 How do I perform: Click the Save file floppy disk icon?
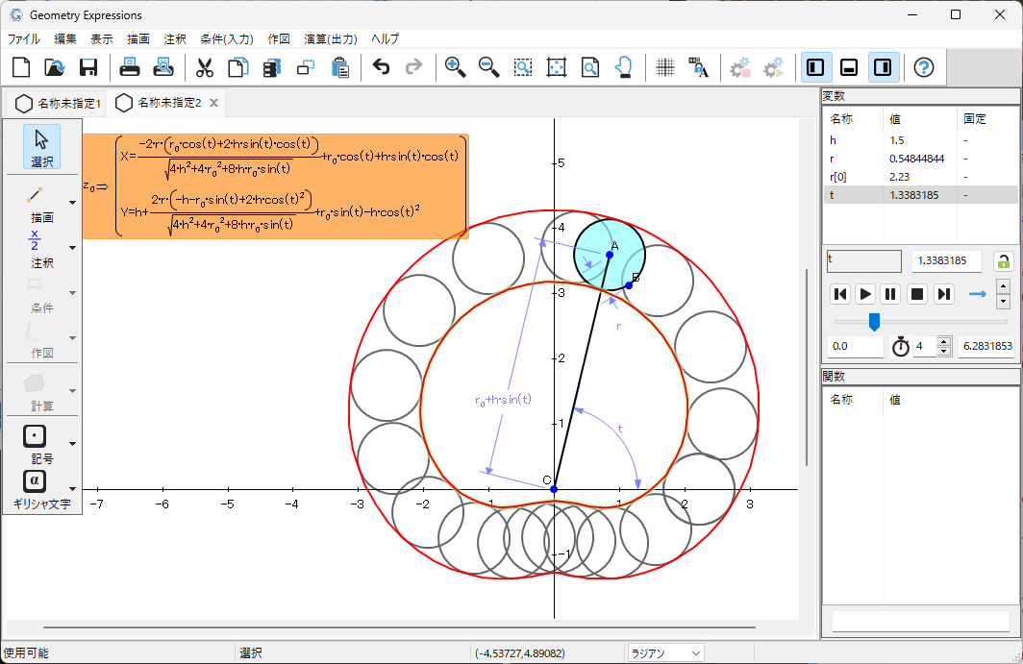88,67
